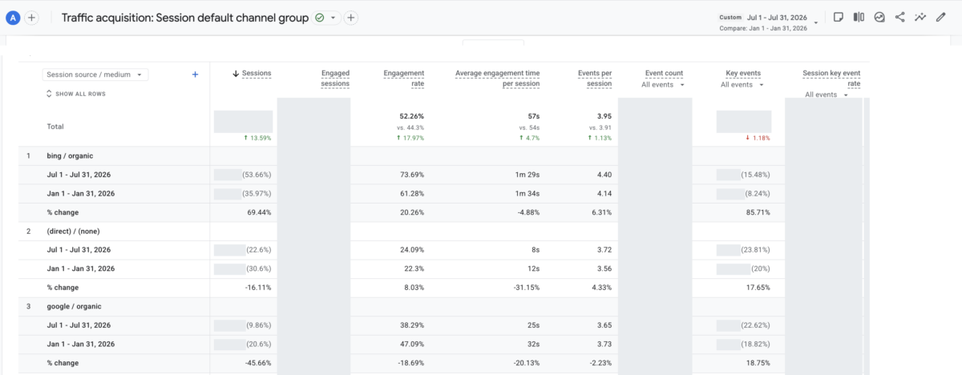Open the Jul 1 - Jul 31, 2026 date picker
962x375 pixels.
[778, 17]
